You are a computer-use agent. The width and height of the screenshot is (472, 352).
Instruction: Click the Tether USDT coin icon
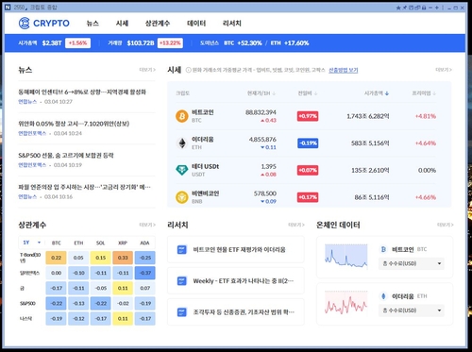point(182,170)
